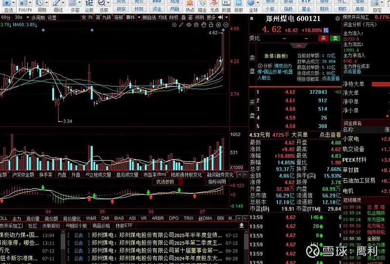Collapse the order book red chevron

299,46
